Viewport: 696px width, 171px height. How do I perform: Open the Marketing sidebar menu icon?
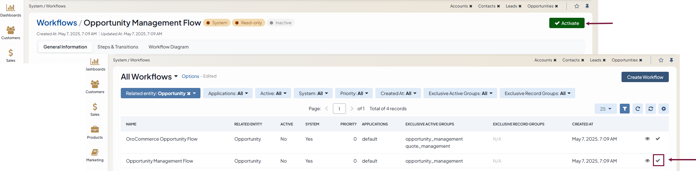tap(95, 155)
